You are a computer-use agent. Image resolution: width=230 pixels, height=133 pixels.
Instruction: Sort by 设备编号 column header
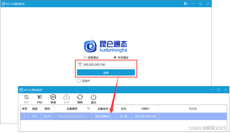coord(72,109)
